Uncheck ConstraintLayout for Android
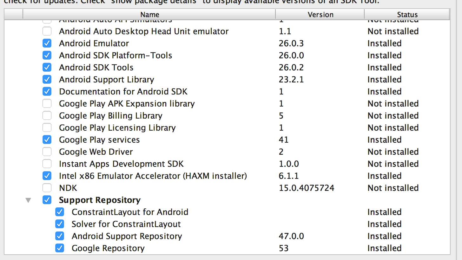 coord(60,212)
